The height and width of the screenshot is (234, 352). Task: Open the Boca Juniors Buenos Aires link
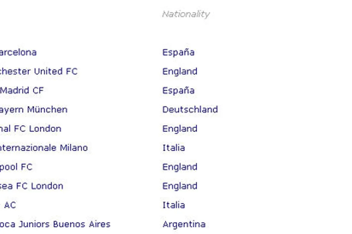point(55,224)
